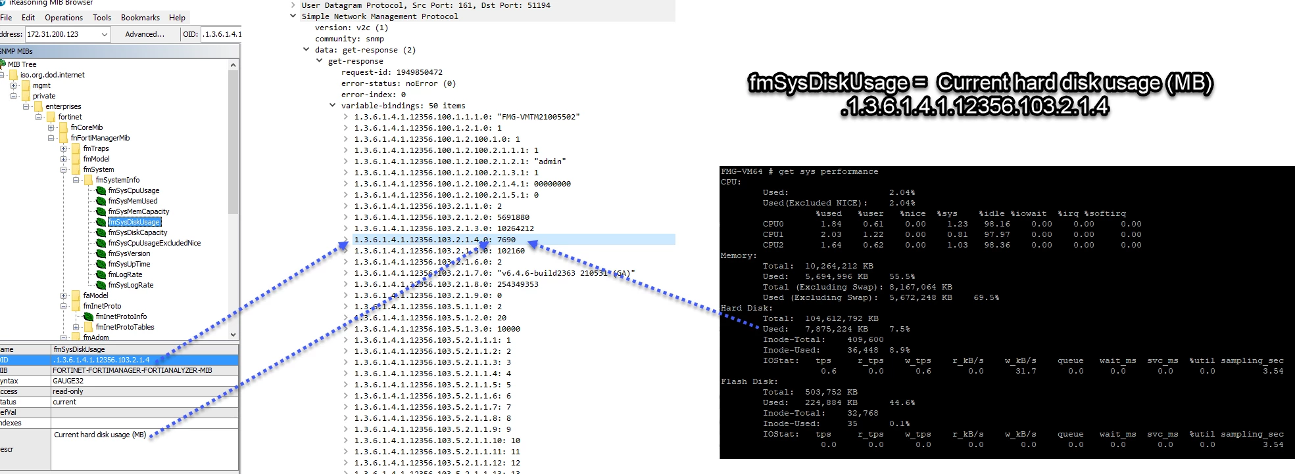Select the 'version: v2c (1)' line

click(352, 28)
